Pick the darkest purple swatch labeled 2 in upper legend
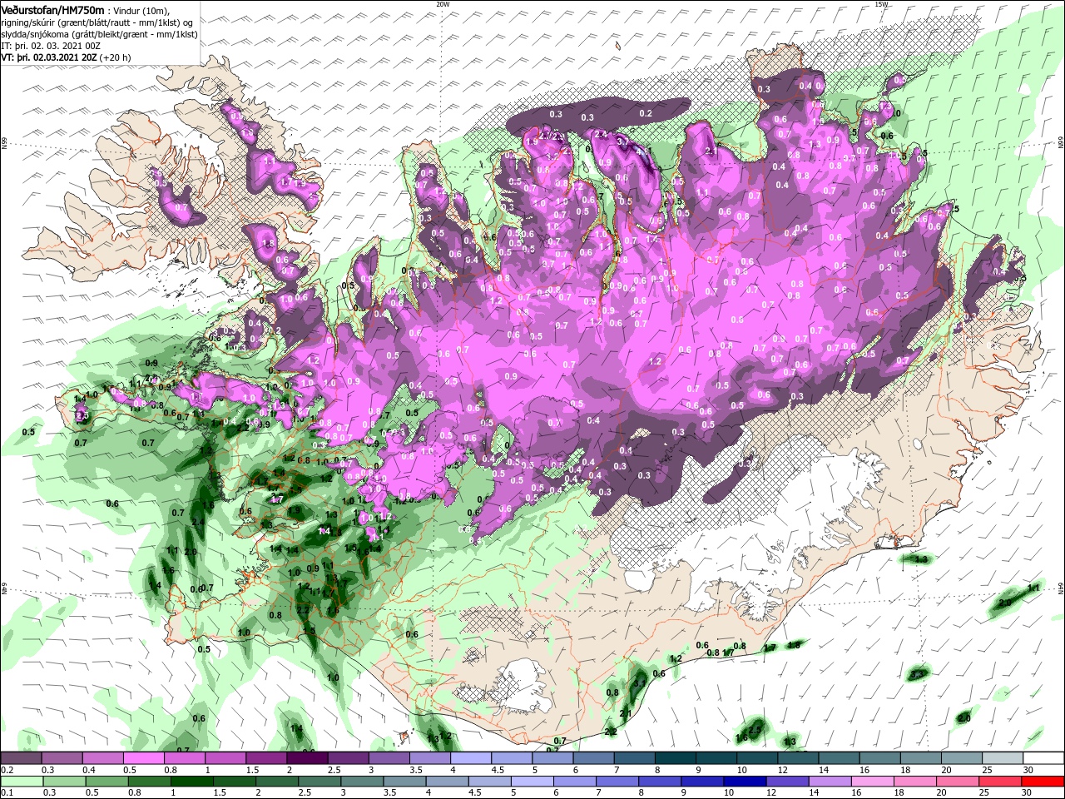1065x799 pixels. point(307,758)
